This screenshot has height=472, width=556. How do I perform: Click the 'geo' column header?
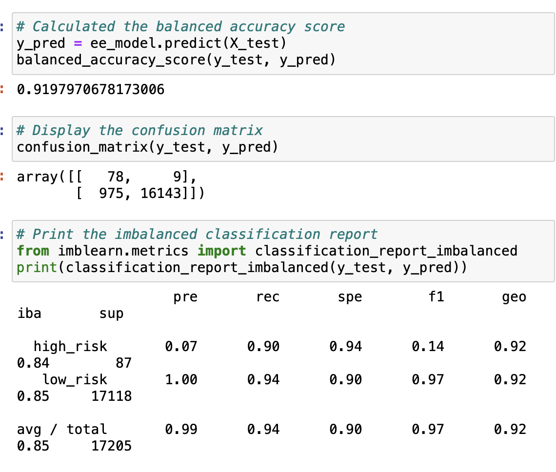[x=514, y=297]
